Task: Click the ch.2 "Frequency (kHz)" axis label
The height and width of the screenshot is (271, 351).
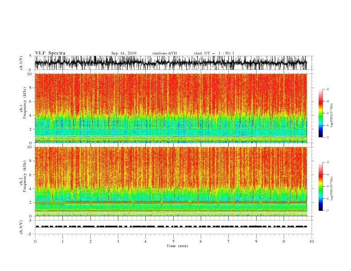Action: [25, 176]
